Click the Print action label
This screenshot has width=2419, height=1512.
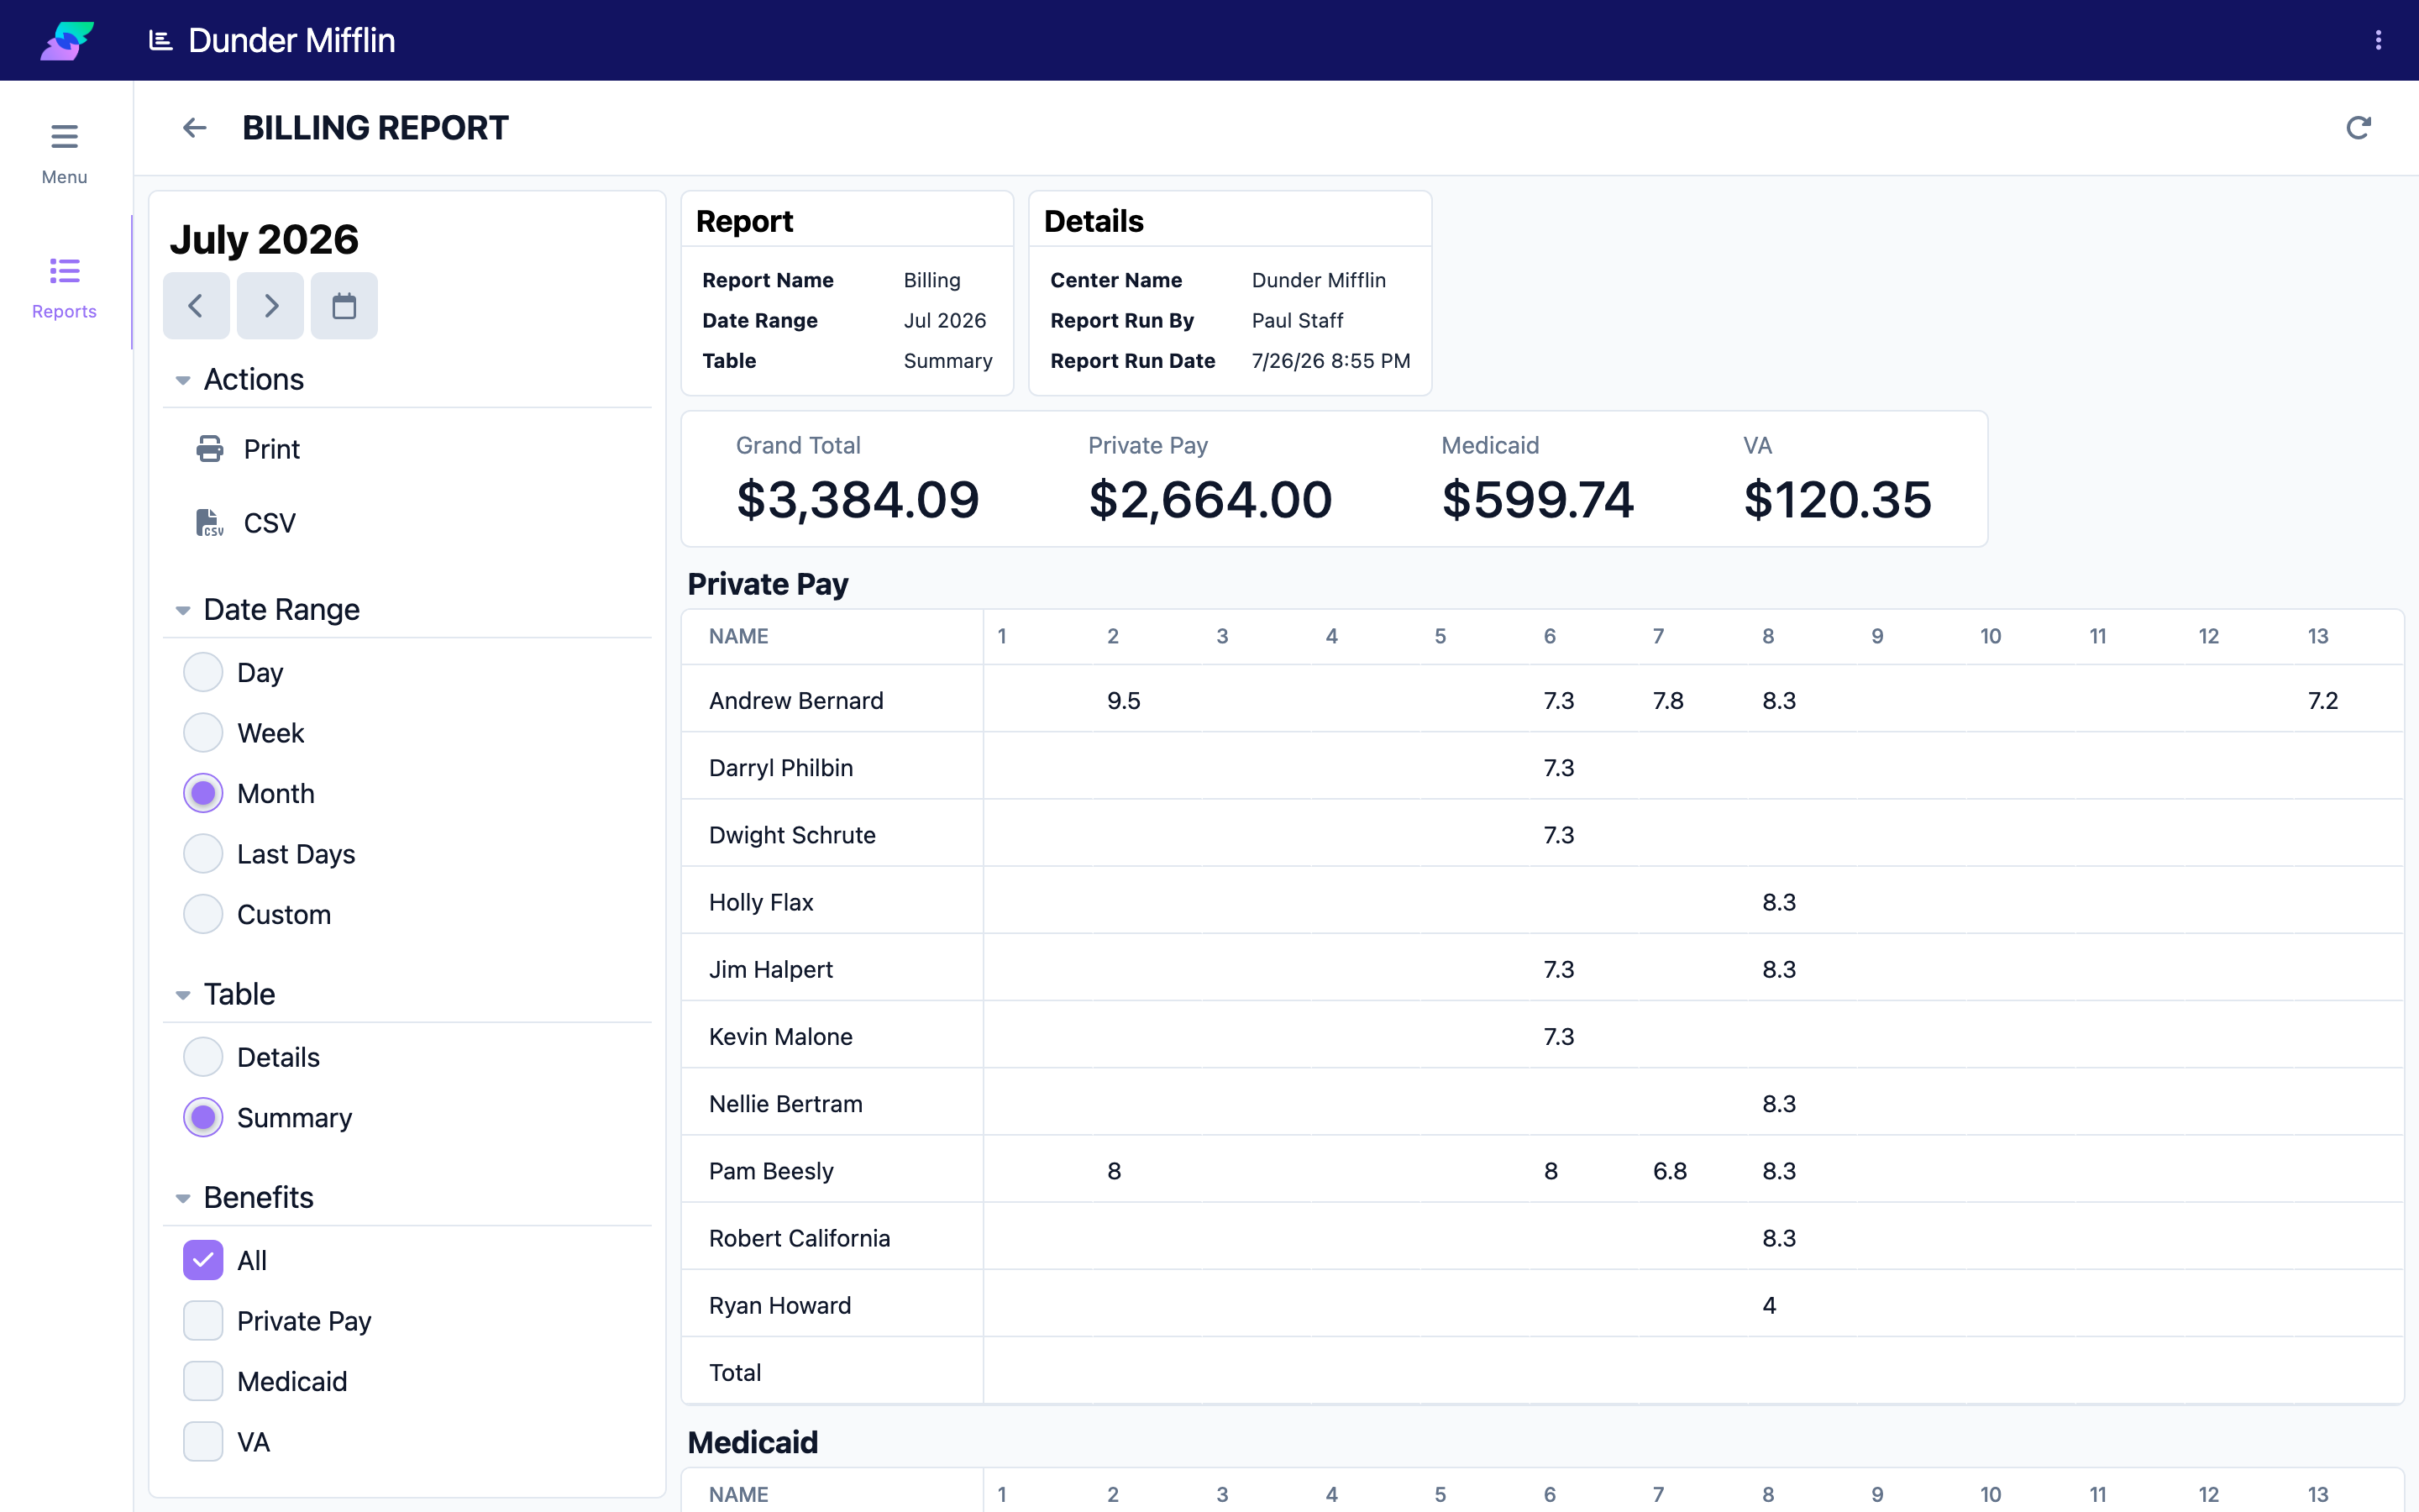[271, 449]
